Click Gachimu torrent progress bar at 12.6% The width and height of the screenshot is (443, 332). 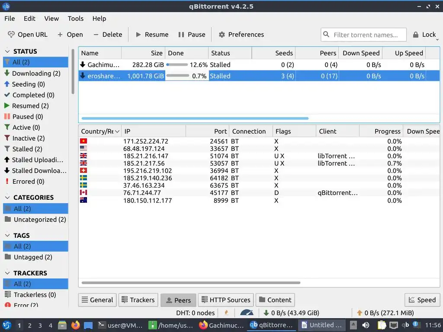[177, 65]
